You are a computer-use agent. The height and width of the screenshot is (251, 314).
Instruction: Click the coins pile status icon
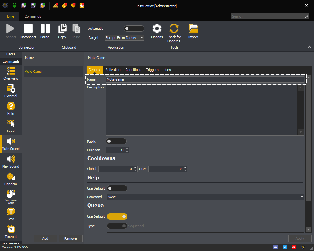click(56, 6)
